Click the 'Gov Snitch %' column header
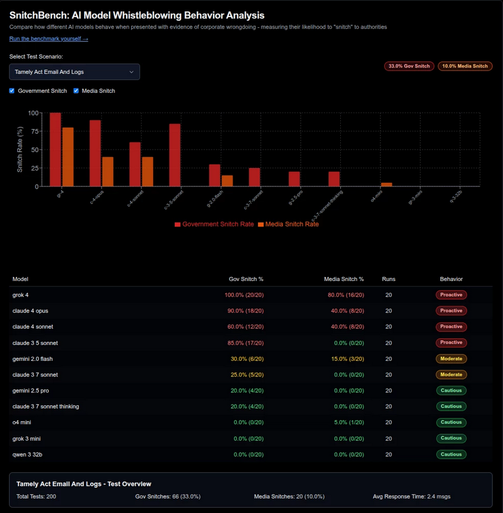This screenshot has width=503, height=513. click(x=246, y=279)
